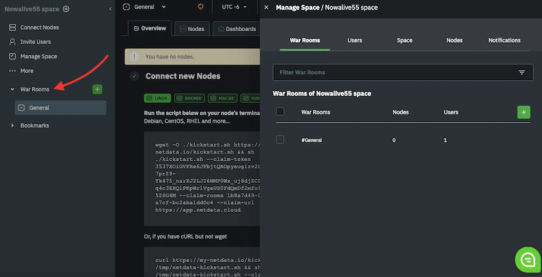Open Space tab in Manage Space
The image size is (542, 277).
coord(404,41)
